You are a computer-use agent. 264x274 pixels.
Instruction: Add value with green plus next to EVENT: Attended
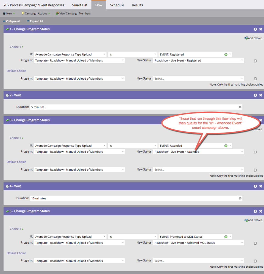[x=226, y=146]
